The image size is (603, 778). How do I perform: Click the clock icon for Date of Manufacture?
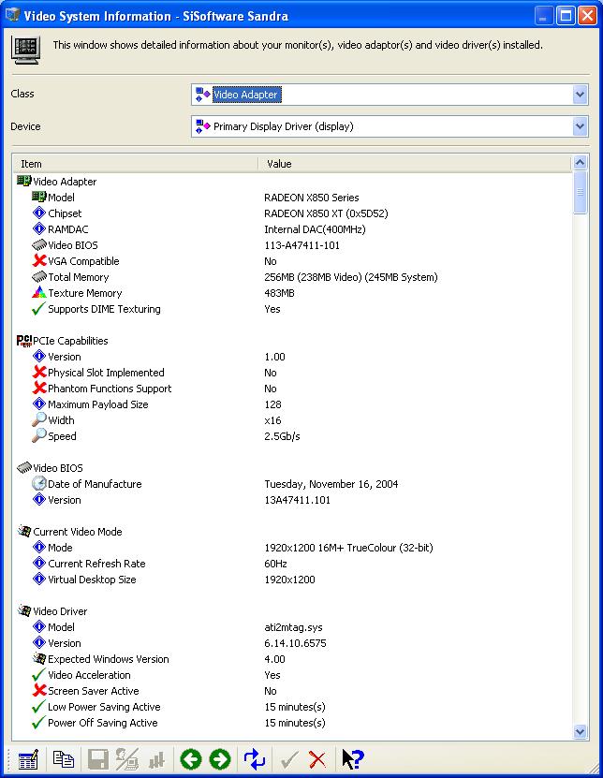click(39, 483)
